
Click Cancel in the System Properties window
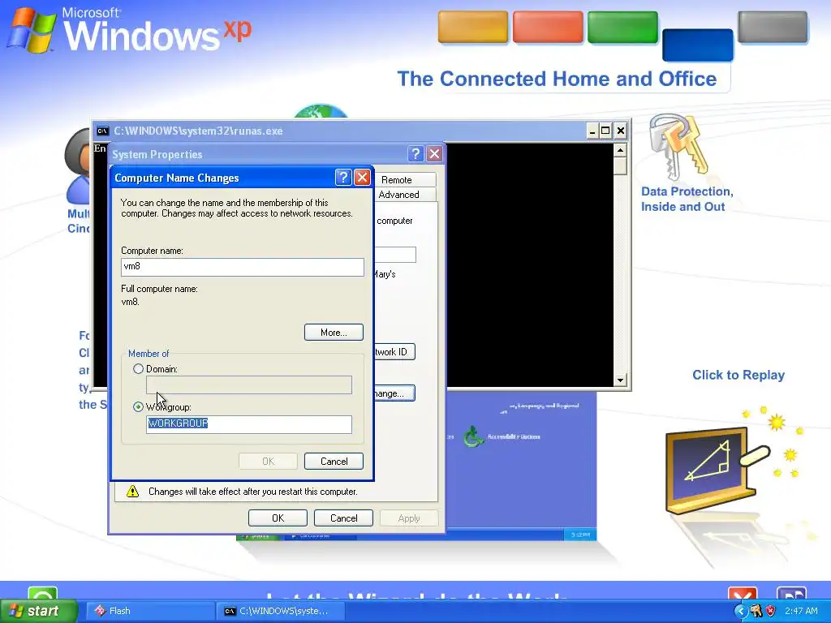coord(343,518)
